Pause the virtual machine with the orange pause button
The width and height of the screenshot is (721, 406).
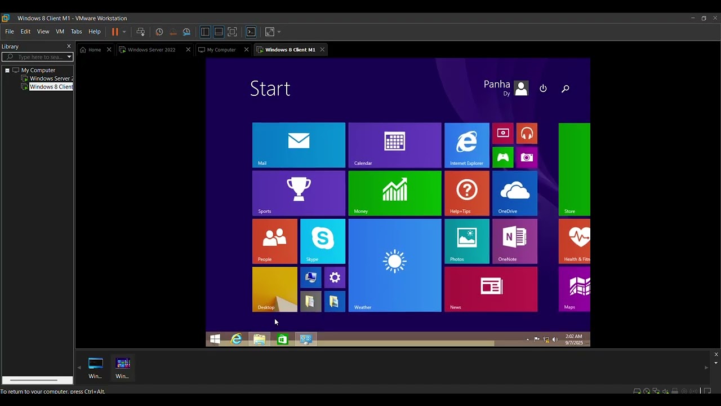(115, 32)
